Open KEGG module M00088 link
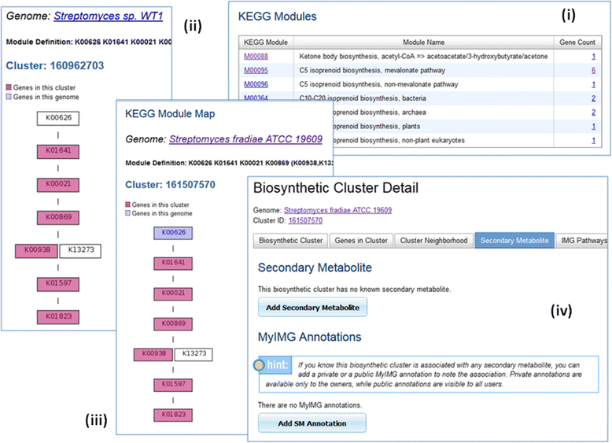612x443 pixels. pos(256,56)
